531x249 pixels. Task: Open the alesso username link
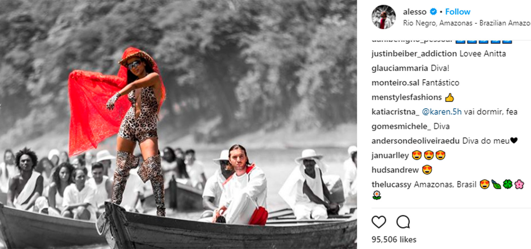(x=415, y=12)
